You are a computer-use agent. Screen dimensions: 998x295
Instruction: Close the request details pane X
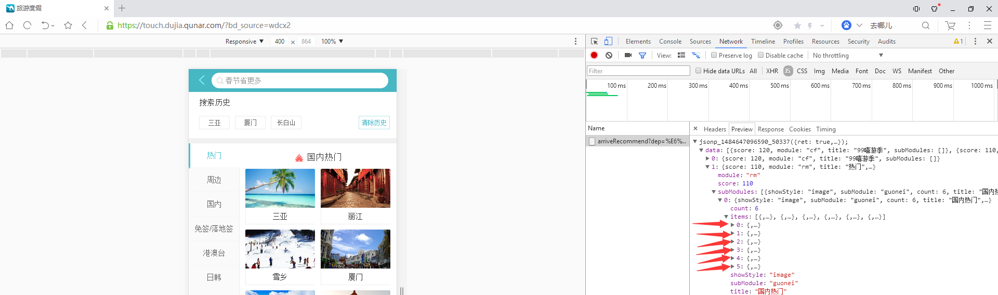point(695,128)
